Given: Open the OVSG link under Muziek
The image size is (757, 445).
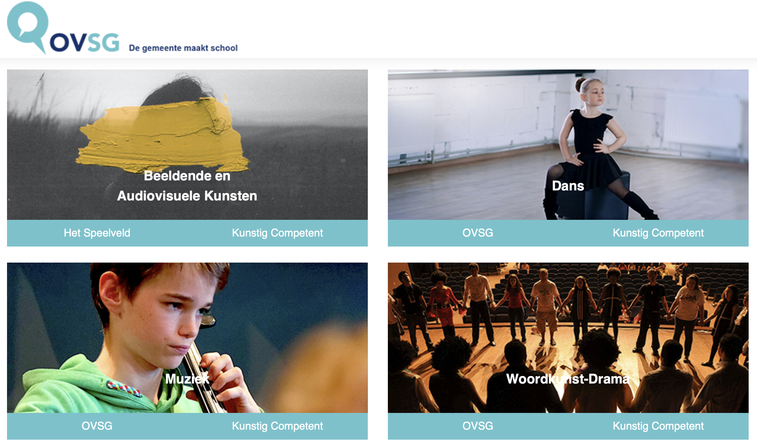Looking at the screenshot, I should pos(97,426).
